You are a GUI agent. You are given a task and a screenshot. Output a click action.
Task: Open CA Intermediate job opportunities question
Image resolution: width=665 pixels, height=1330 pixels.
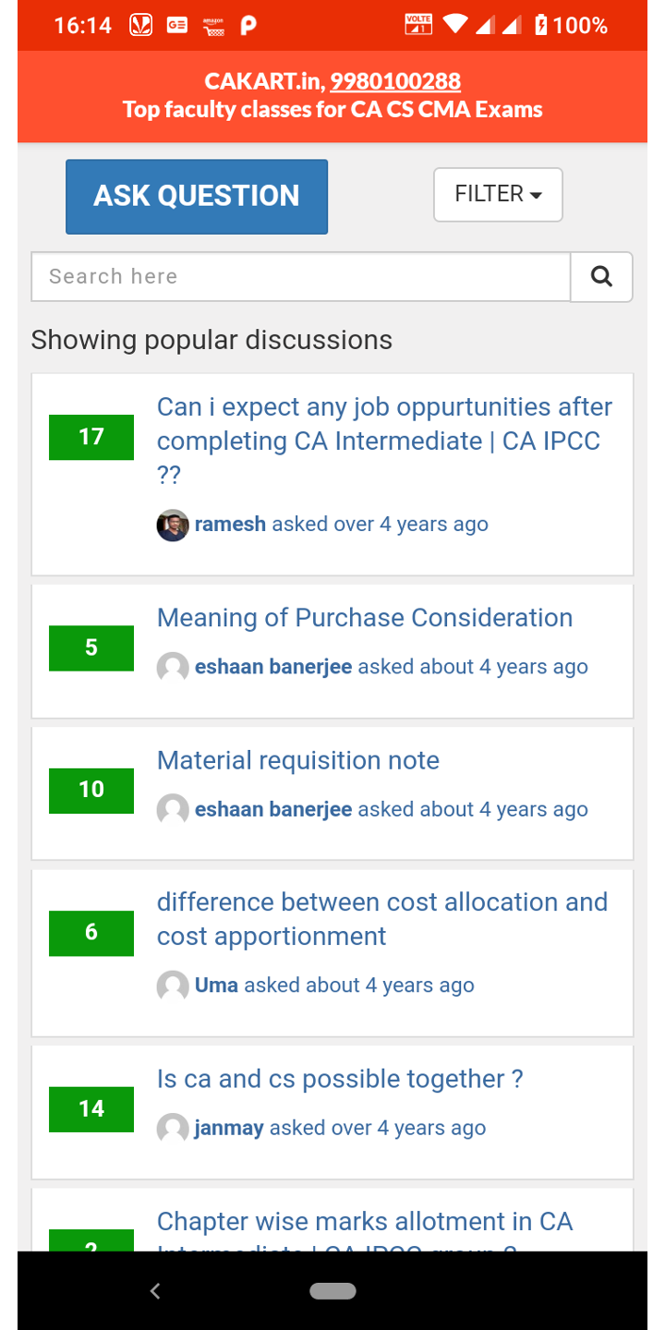click(x=384, y=441)
